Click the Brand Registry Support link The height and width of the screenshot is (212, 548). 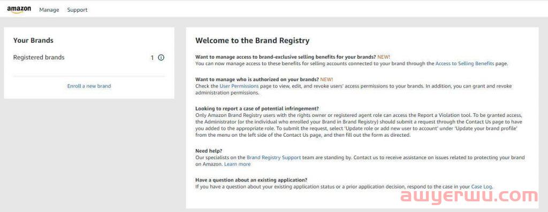[273, 157]
